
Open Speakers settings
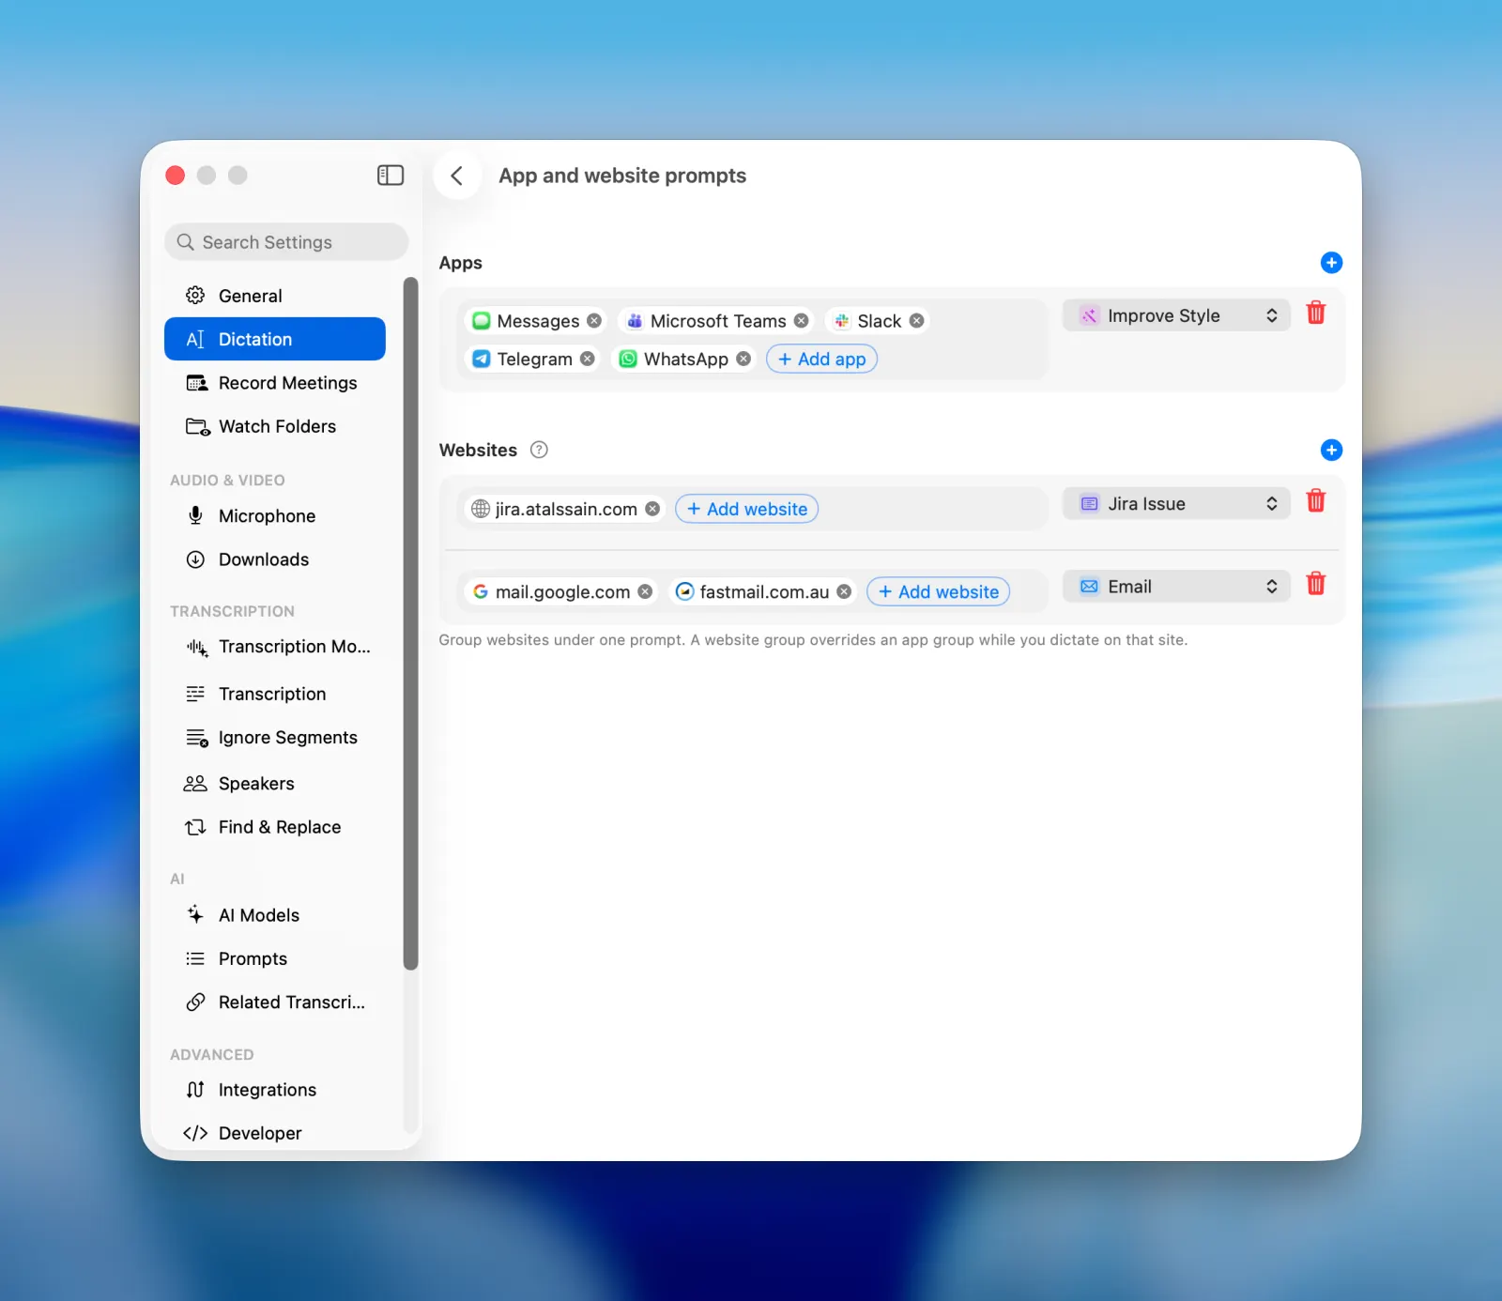[275, 784]
